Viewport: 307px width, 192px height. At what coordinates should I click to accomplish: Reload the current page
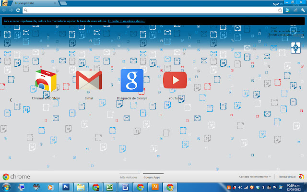click(18, 10)
